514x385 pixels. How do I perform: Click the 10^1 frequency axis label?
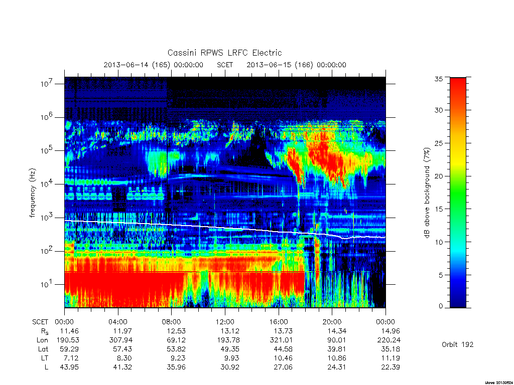pos(47,284)
